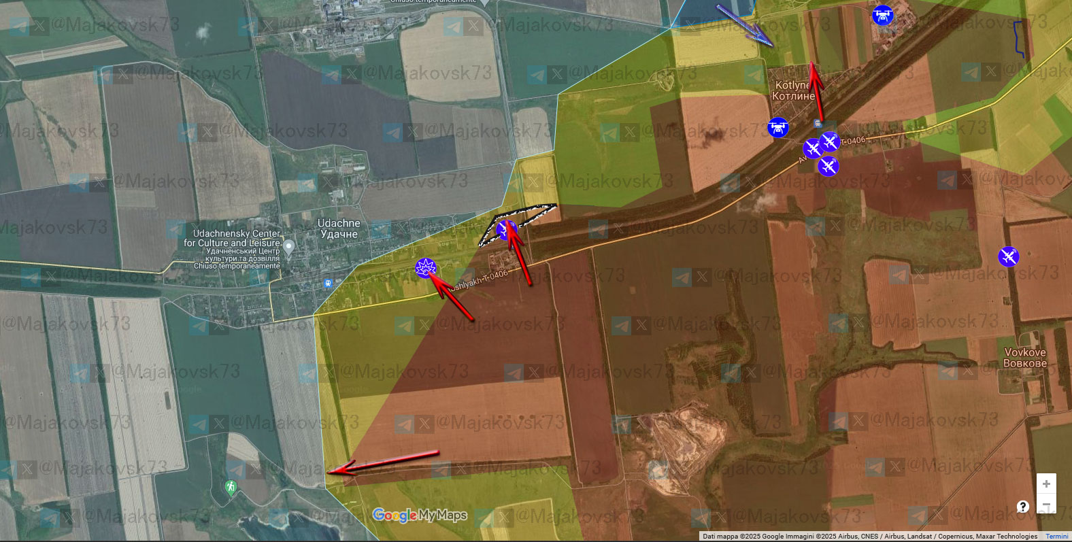Click the Udachne town label

point(339,228)
